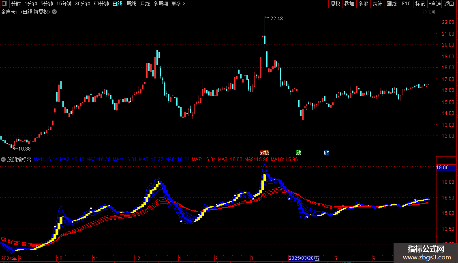Screen dimensions: 458x263
Task: Select the 1分钟 period tab
Action: (x=31, y=4)
